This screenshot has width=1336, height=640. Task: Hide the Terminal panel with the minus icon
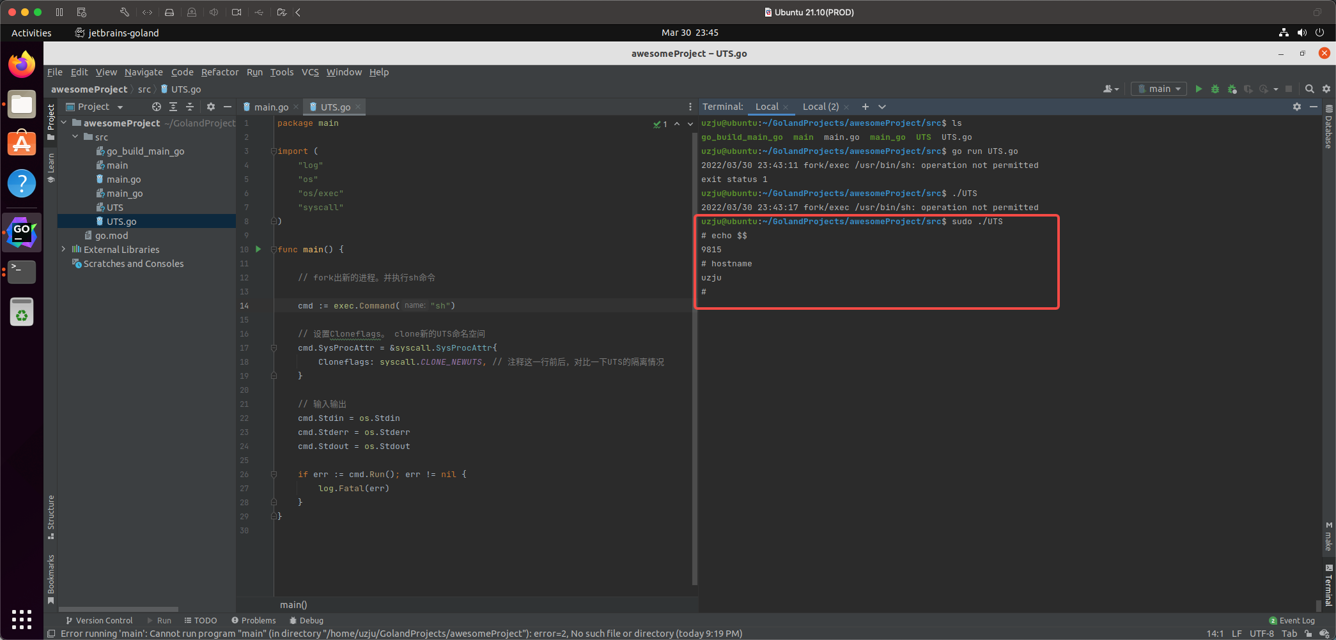tap(1314, 107)
